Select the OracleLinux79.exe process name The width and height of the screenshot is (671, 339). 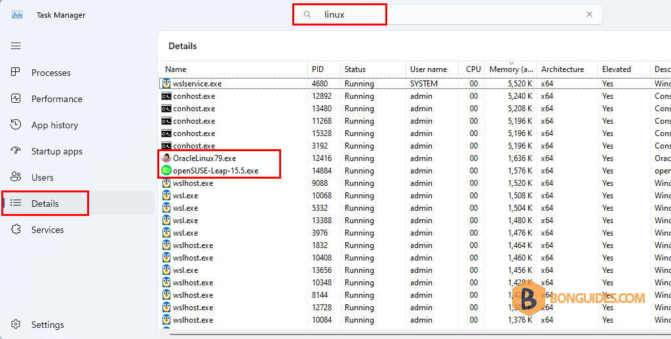click(204, 158)
